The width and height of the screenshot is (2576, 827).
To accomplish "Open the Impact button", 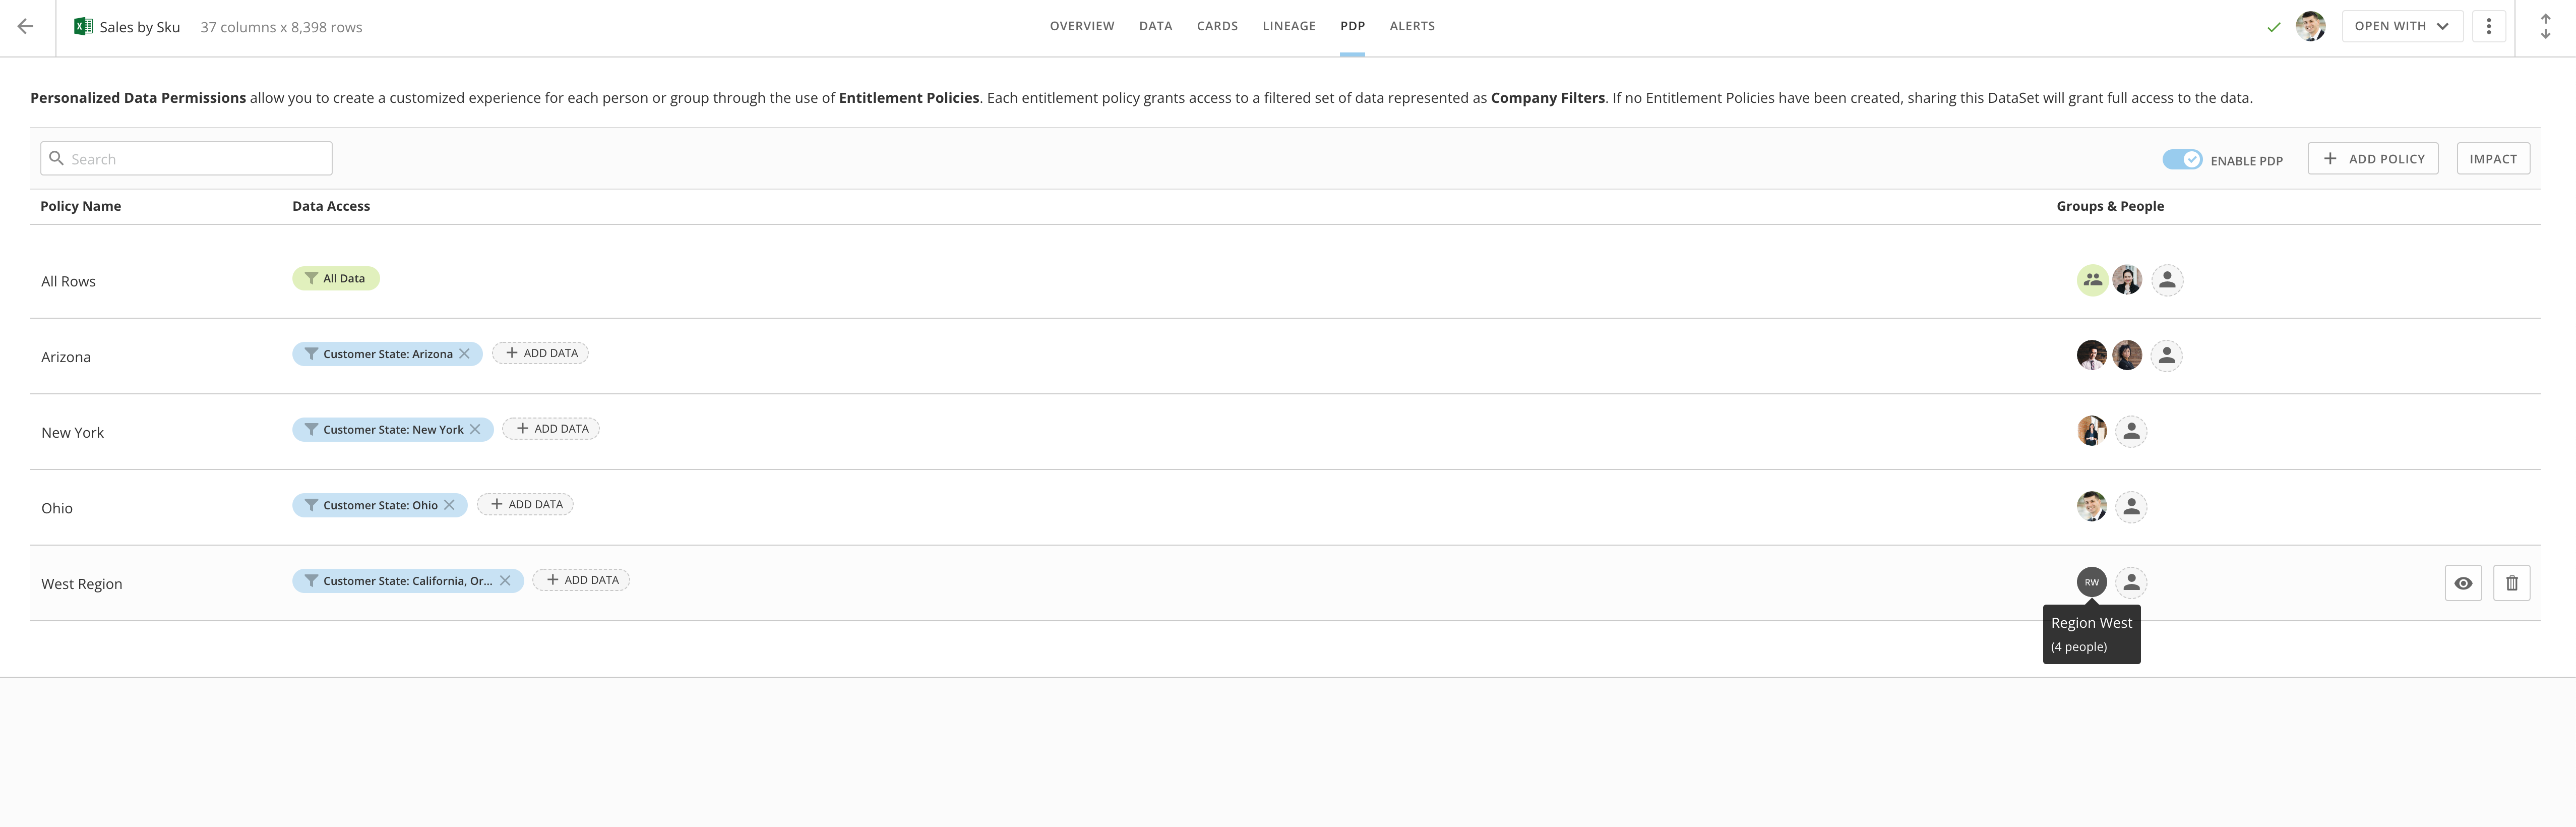I will pyautogui.click(x=2492, y=159).
